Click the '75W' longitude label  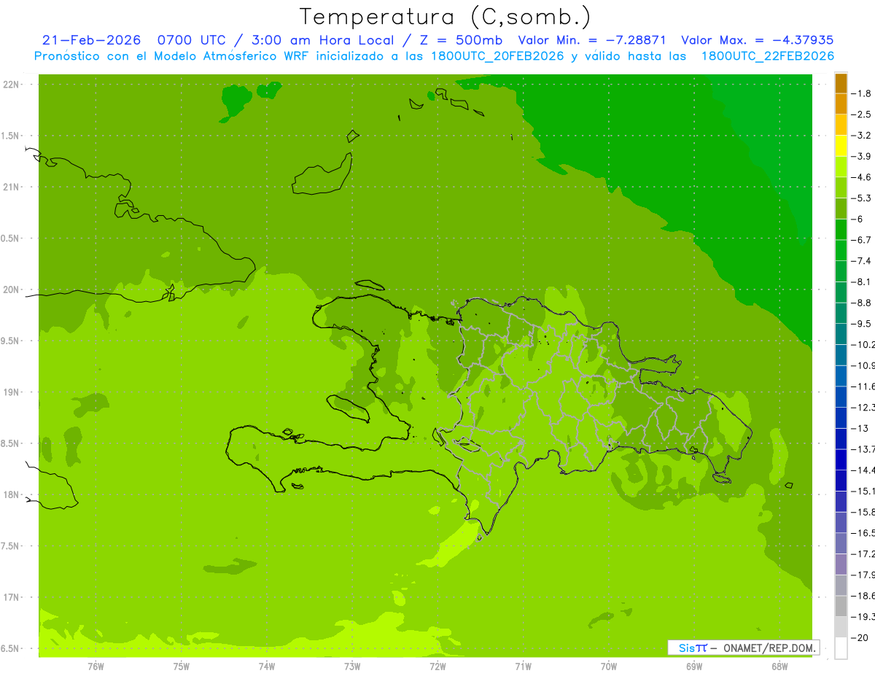click(x=182, y=666)
